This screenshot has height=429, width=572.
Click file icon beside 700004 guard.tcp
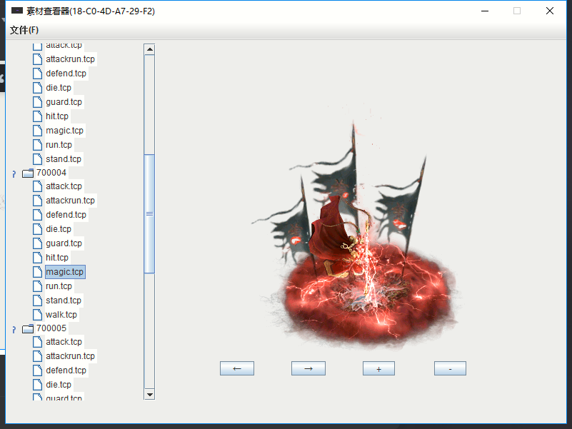pos(37,243)
